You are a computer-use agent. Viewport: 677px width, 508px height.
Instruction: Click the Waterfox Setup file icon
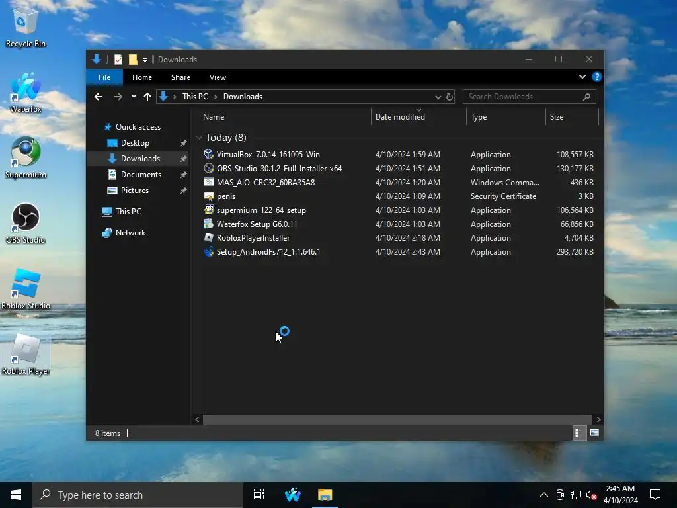(208, 224)
